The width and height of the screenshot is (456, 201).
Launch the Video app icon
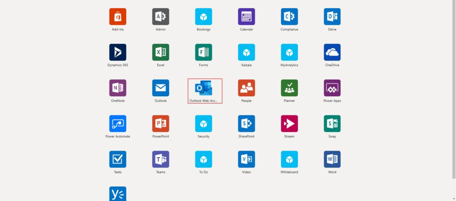(x=246, y=159)
